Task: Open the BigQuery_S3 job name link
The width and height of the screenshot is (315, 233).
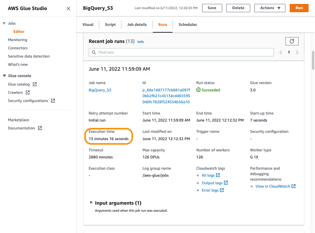Action: pyautogui.click(x=100, y=90)
